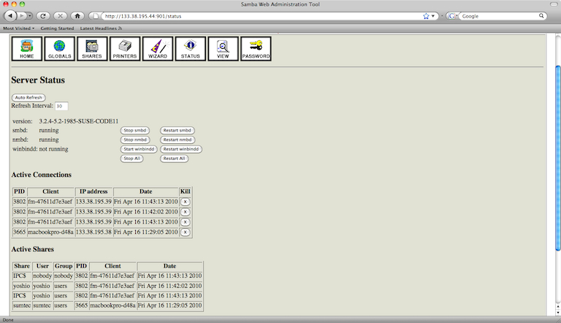
Task: Open the Status page icon
Action: (x=191, y=49)
